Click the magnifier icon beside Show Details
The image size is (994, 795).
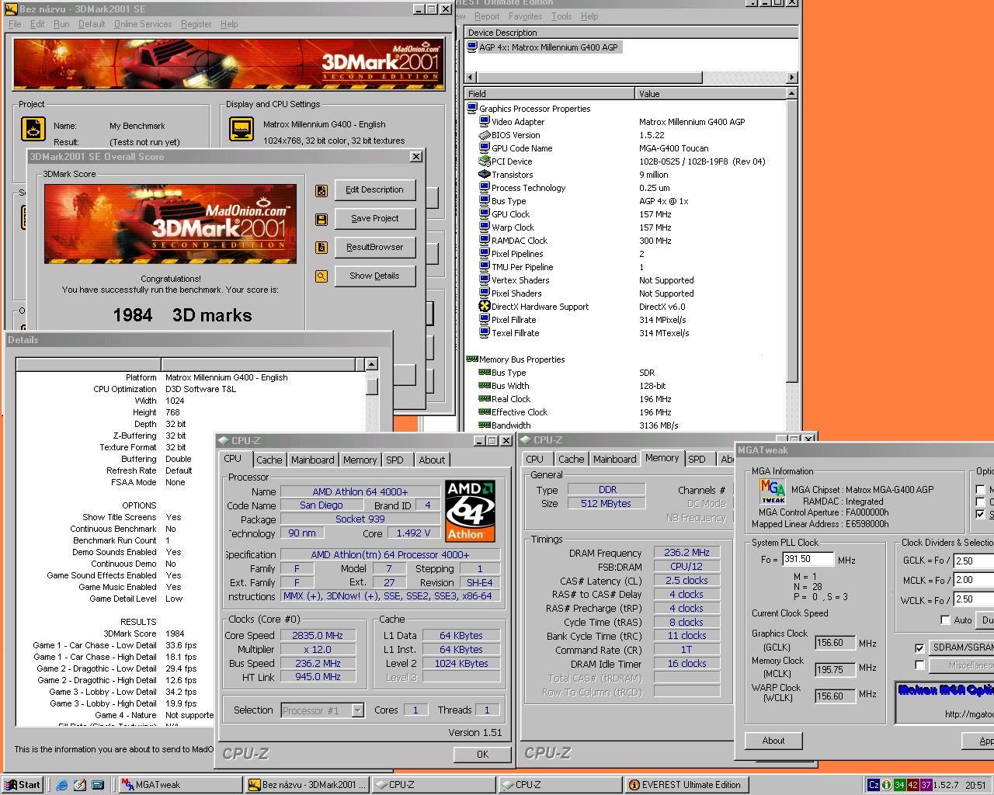[321, 276]
